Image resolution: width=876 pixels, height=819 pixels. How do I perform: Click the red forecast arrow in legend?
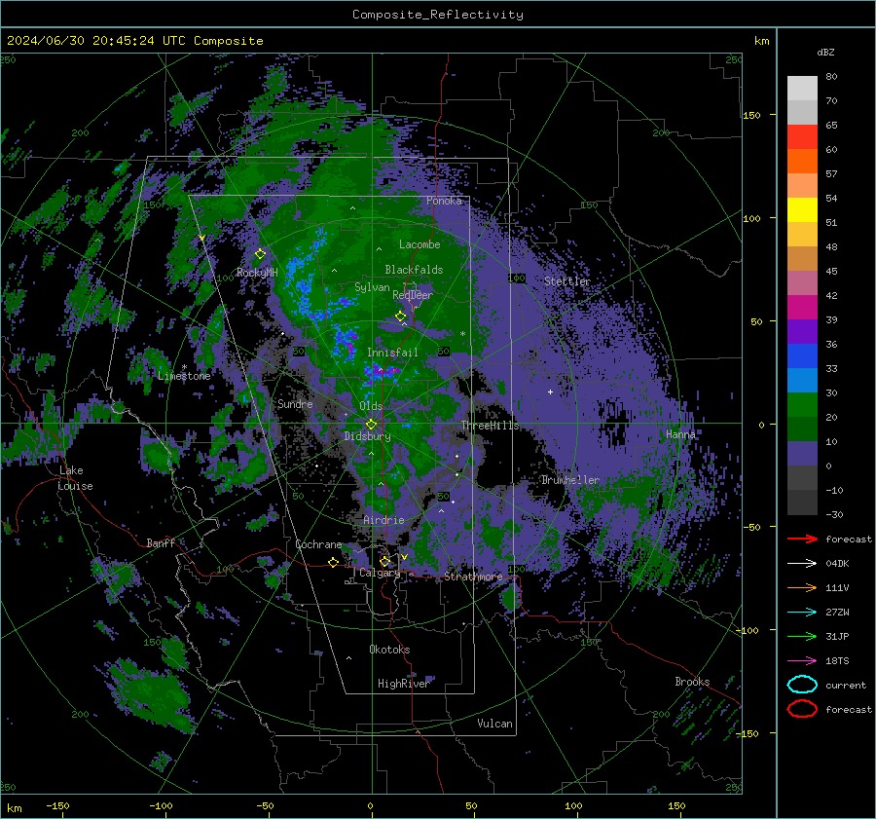tap(802, 539)
